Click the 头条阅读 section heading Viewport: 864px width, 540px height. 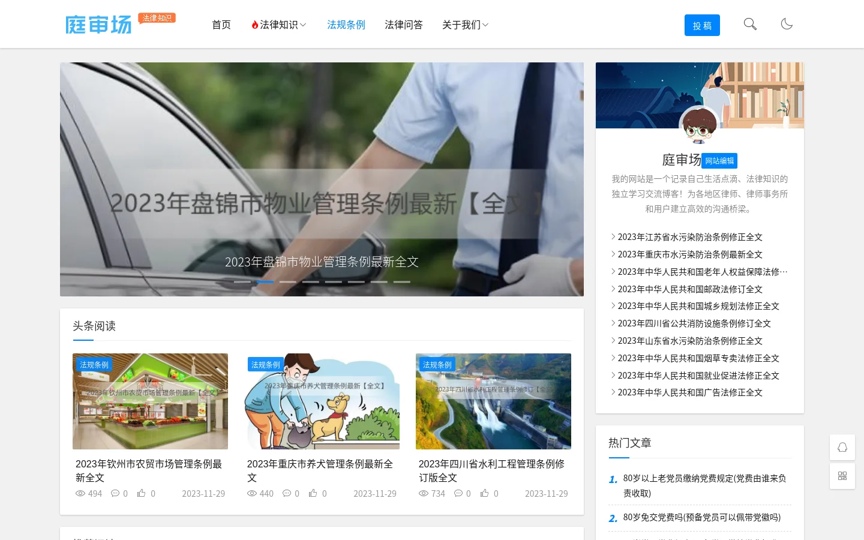(x=94, y=326)
